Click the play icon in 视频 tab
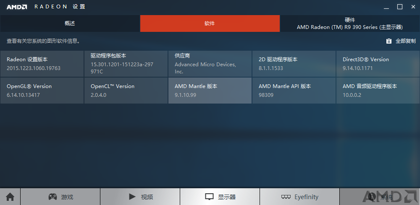 tap(132, 197)
